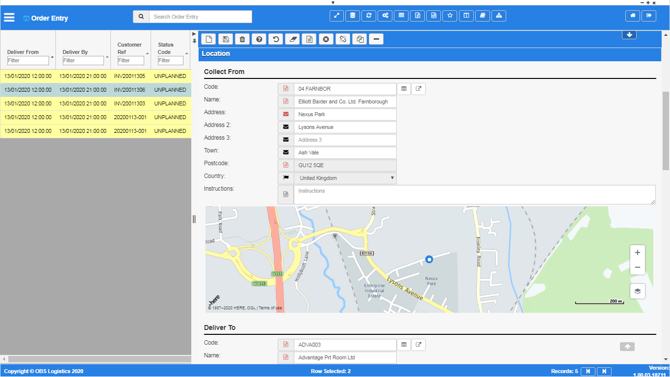
Task: Click the star favourites toolbar icon
Action: pyautogui.click(x=450, y=16)
